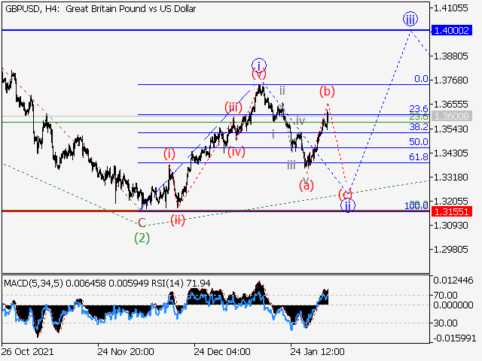This screenshot has height=361, width=482.
Task: Click the MACD(5,34,5) RSI(14) indicator label
Action: [107, 283]
